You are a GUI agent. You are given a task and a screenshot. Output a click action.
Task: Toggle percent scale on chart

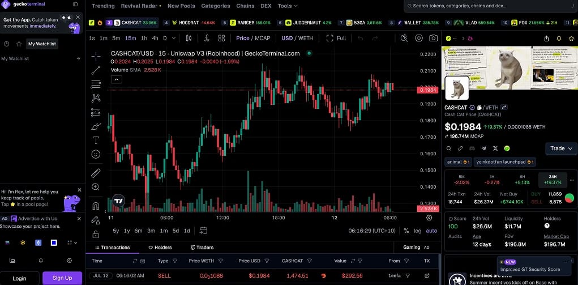(406, 231)
